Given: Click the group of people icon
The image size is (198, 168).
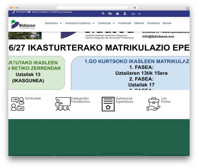Looking at the screenshot, I should (117, 14).
